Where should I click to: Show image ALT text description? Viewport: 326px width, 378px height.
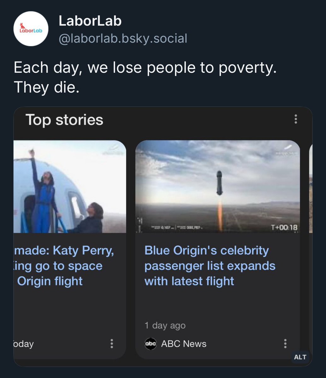(300, 357)
